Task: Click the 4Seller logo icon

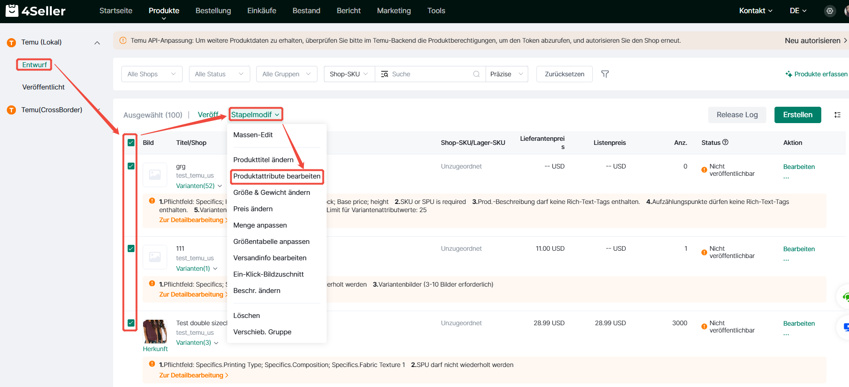Action: coord(12,10)
